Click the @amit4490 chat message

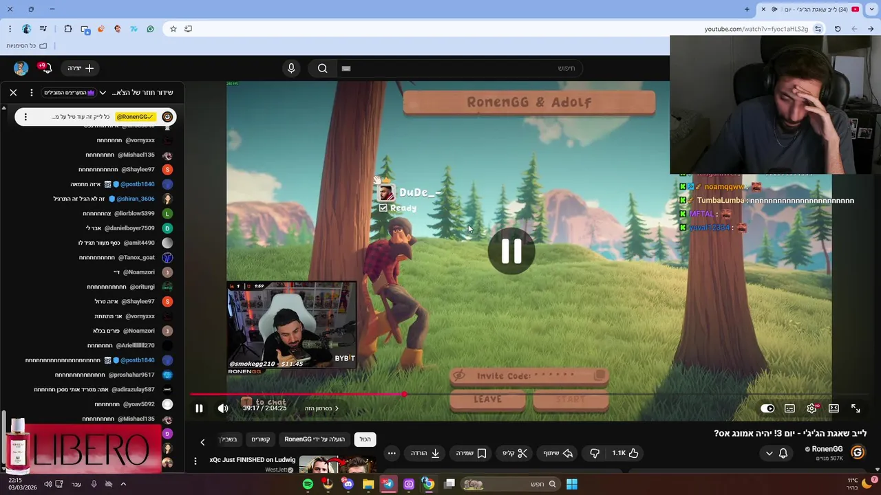click(117, 243)
